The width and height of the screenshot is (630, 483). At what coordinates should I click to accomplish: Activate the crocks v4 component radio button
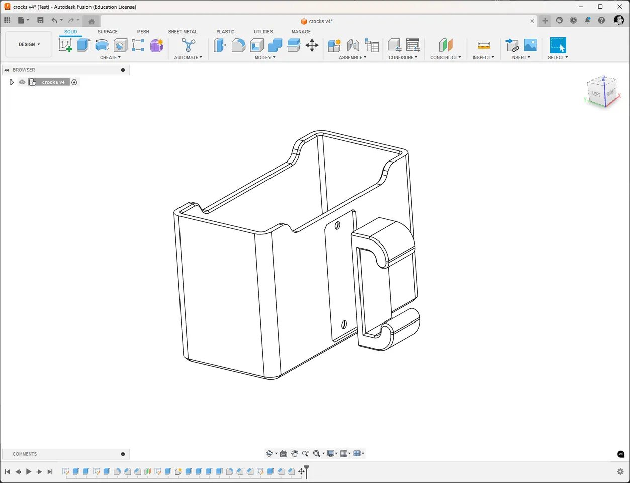(x=74, y=82)
